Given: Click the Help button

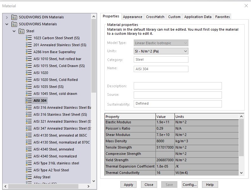Looking at the screenshot, I should pos(210,185).
